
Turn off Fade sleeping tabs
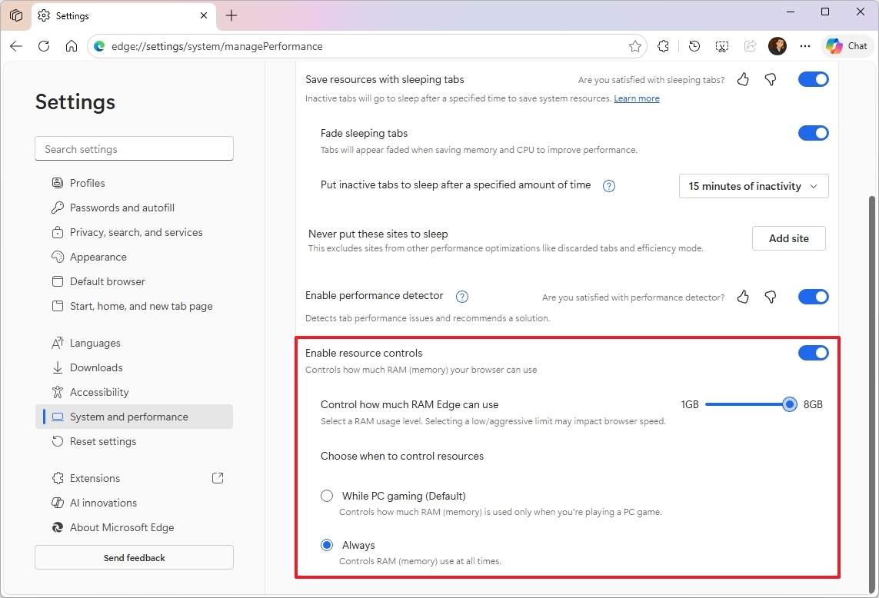[x=813, y=133]
